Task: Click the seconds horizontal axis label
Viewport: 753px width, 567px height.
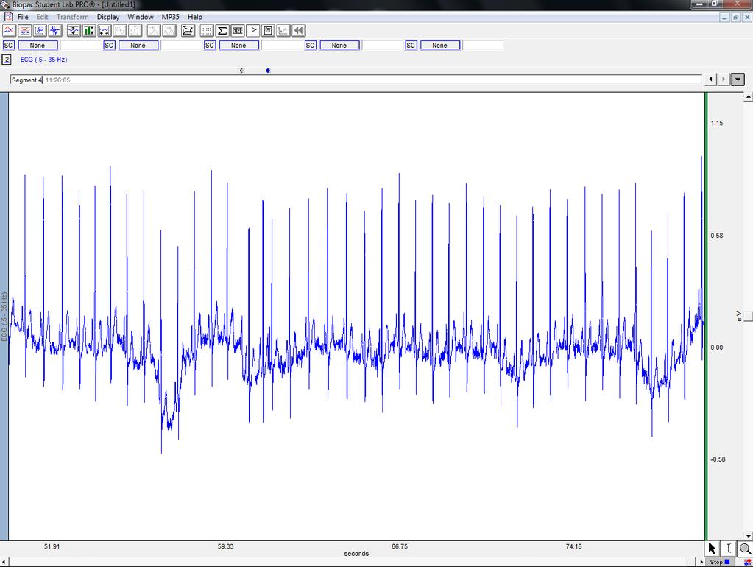Action: [x=356, y=554]
